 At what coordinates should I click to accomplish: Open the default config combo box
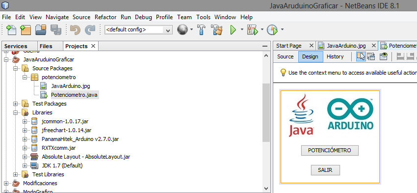tap(138, 30)
